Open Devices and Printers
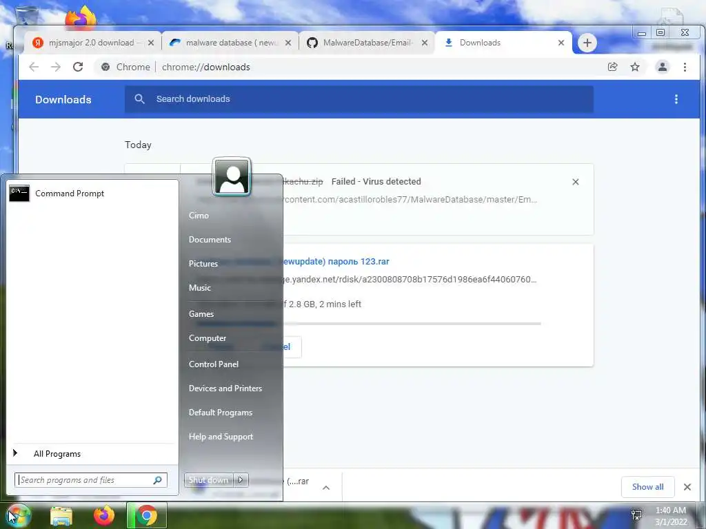The width and height of the screenshot is (706, 529). 225,388
